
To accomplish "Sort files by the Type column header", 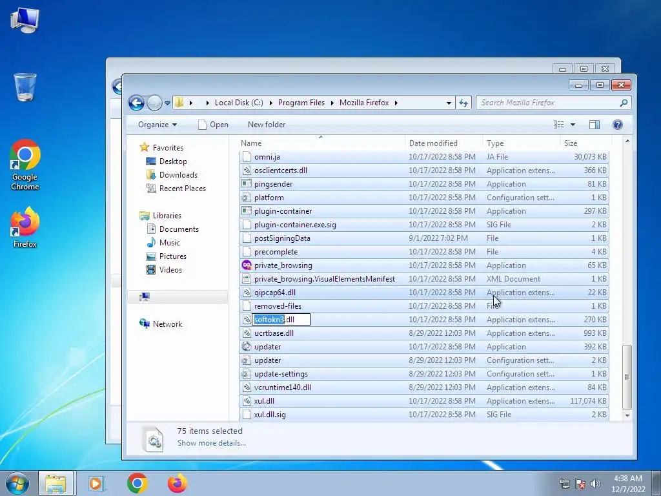I will tap(521, 143).
